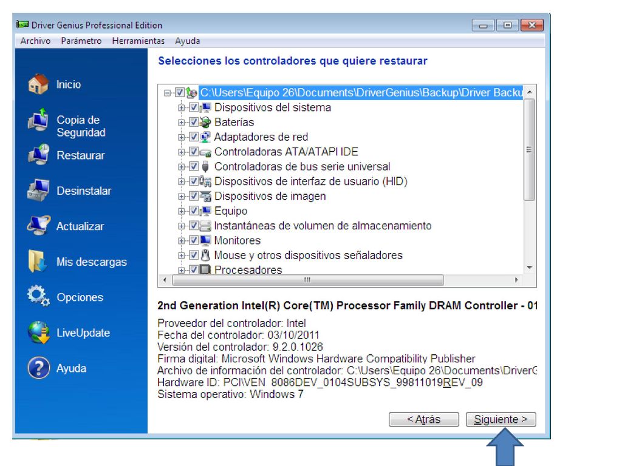Screen dimensions: 622x466
Task: Select the Procesadores tree row text
Action: pyautogui.click(x=248, y=270)
